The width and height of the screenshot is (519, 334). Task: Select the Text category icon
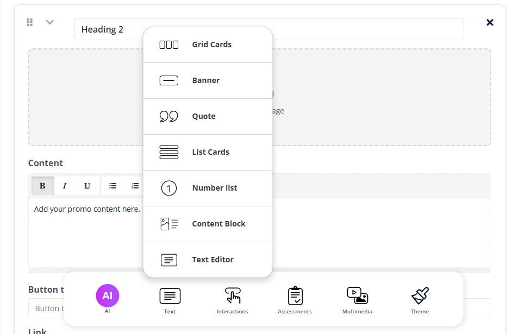[x=170, y=297]
